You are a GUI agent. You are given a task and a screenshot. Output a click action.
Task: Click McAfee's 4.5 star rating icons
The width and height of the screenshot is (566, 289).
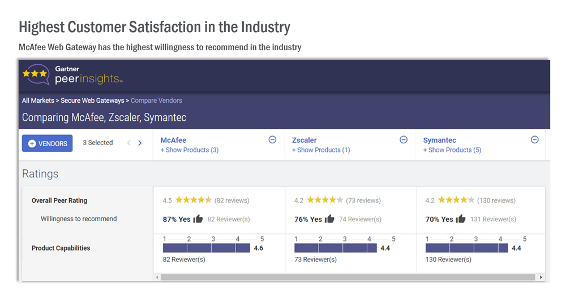point(194,200)
